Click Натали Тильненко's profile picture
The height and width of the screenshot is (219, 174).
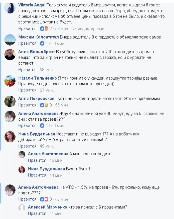click(x=10, y=81)
